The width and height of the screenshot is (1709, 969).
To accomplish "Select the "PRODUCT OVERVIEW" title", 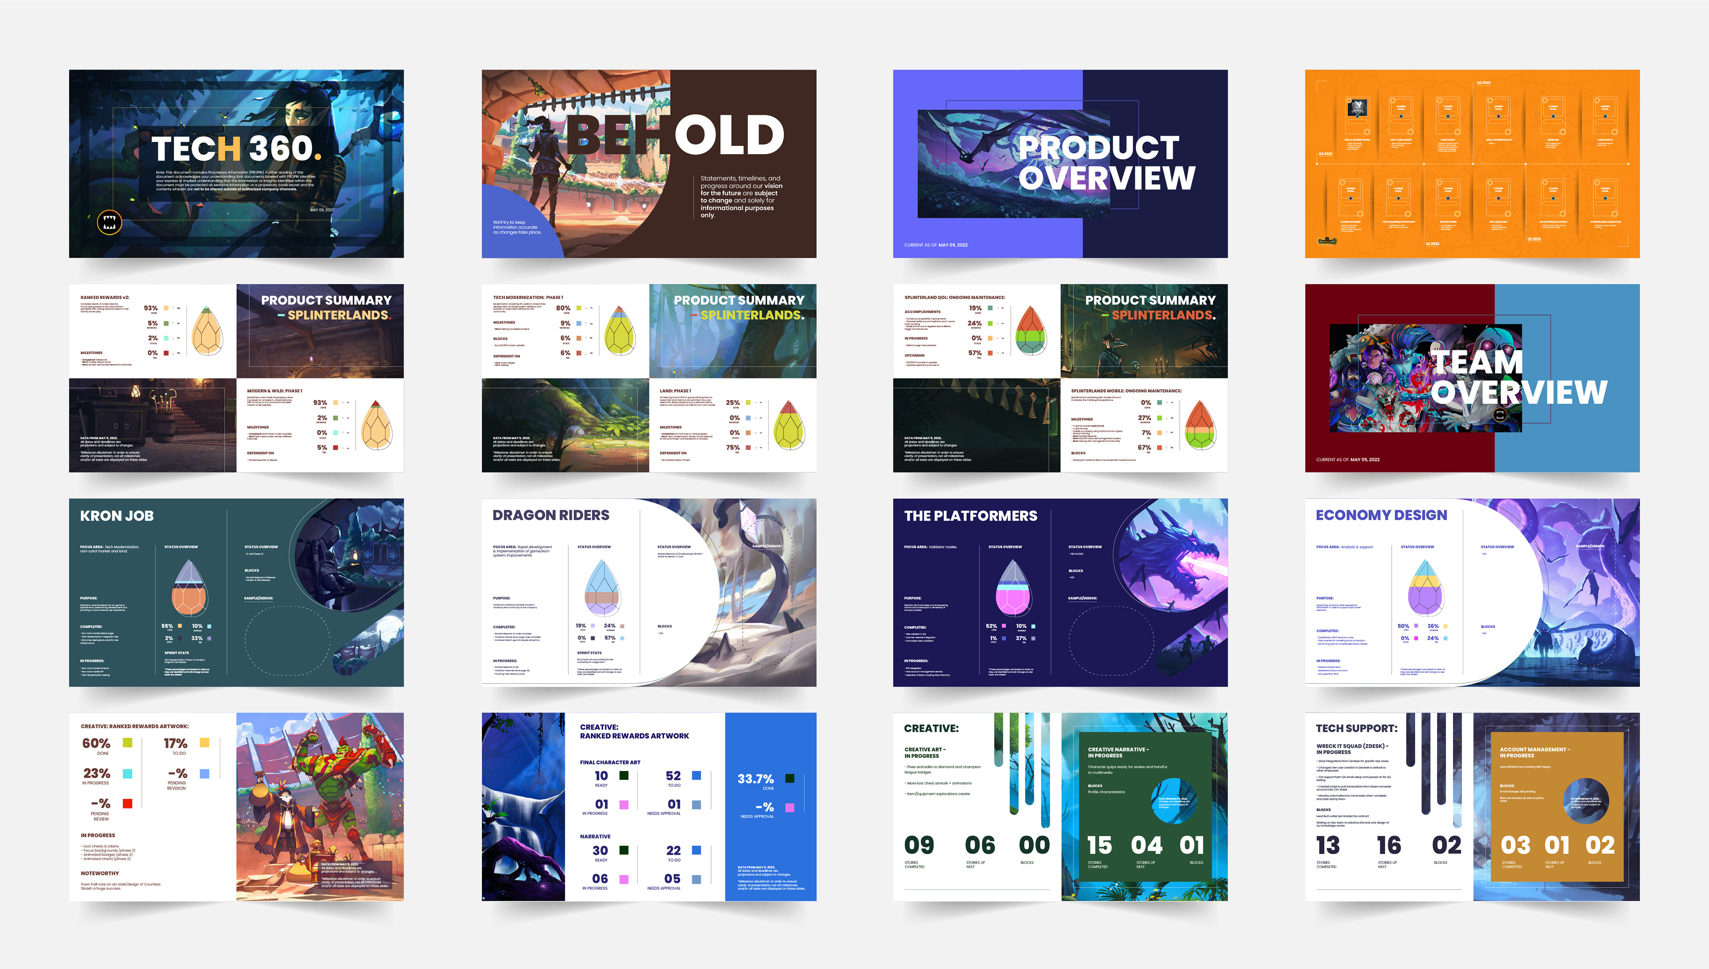I will coord(1107,162).
